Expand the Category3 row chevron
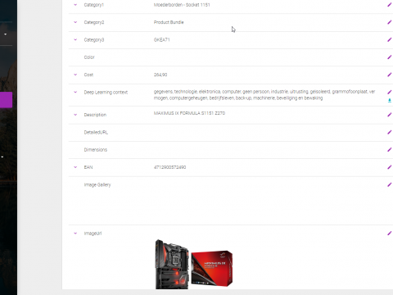Screen dimensions: 393x295 pos(75,39)
